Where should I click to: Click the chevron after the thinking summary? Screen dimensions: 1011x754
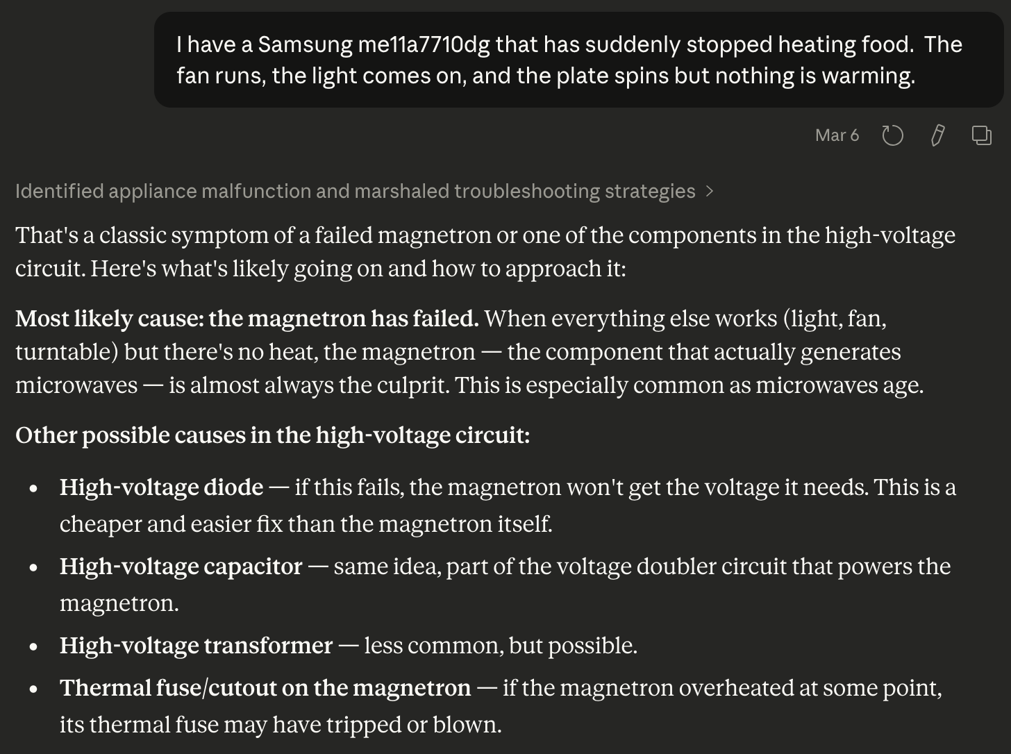pos(709,191)
